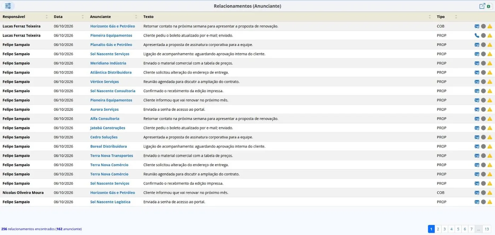Click email icon in Boreal Distribuidora row
This screenshot has width=495, height=235.
click(x=477, y=147)
